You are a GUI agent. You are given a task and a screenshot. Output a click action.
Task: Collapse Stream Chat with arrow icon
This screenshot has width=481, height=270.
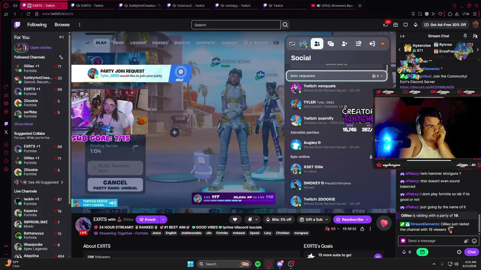coord(402,36)
